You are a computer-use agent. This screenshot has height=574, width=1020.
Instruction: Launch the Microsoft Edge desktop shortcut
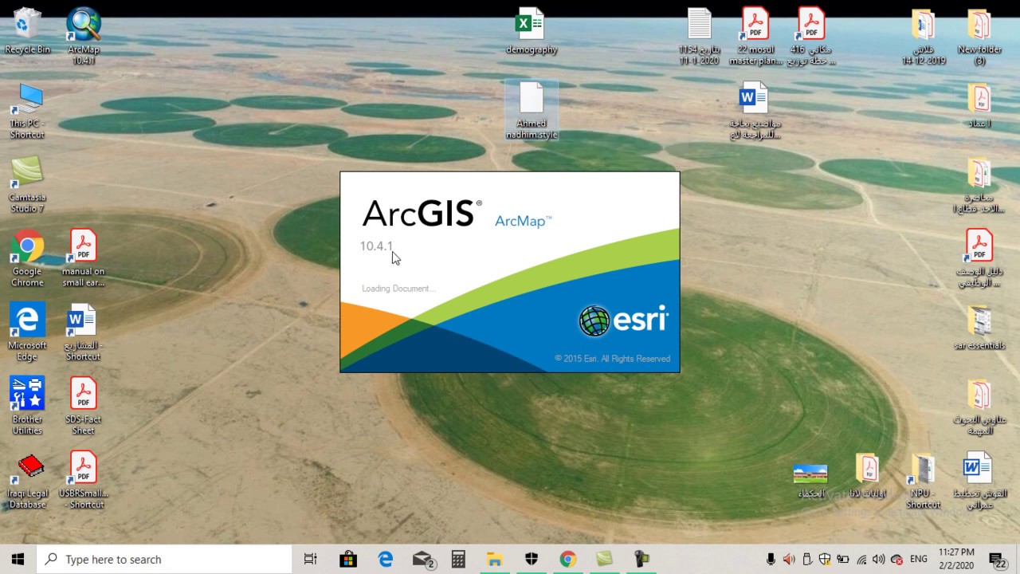click(27, 332)
